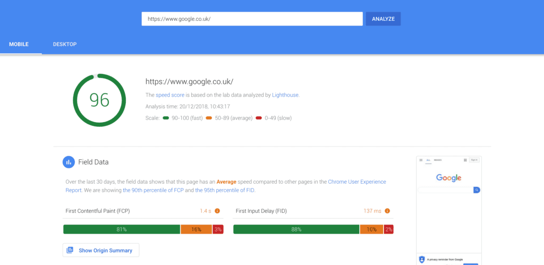Click the green 96 score circle

(99, 100)
